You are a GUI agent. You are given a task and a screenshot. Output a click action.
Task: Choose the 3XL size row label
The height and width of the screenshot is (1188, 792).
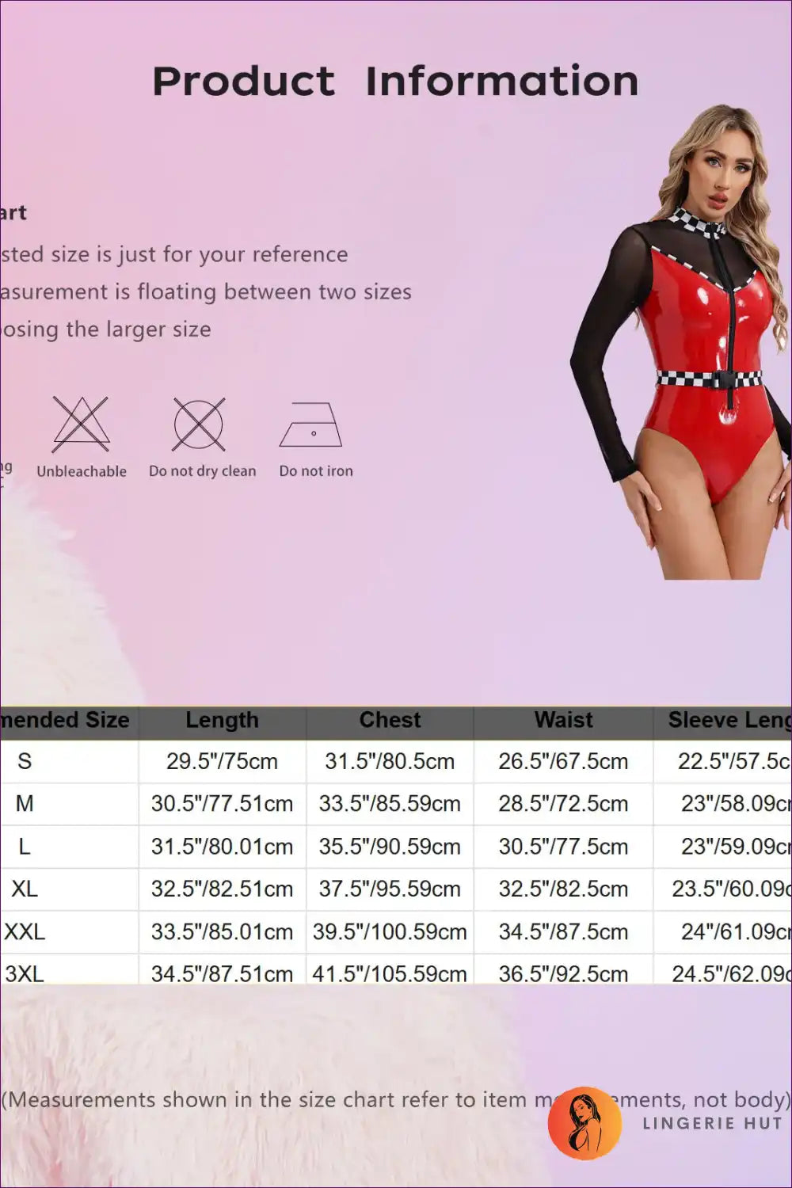pos(25,973)
